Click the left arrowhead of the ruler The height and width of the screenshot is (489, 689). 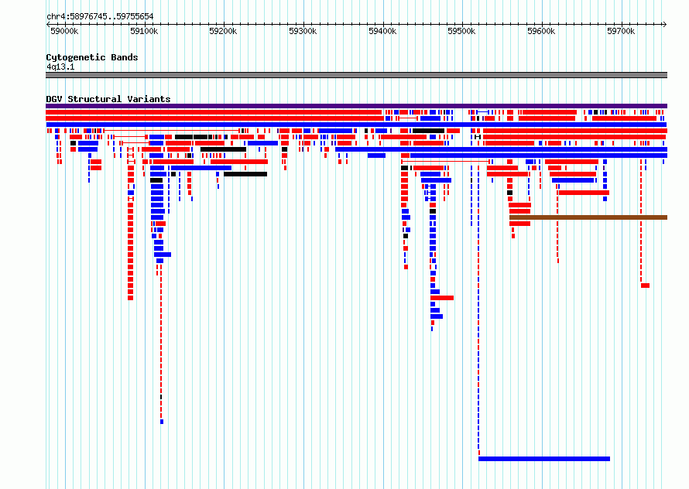[x=48, y=24]
